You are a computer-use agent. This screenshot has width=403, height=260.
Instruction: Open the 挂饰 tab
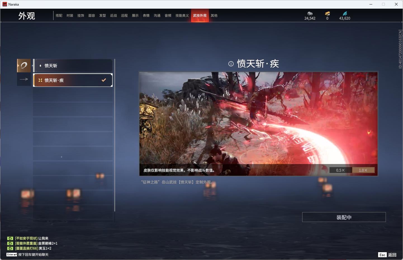pyautogui.click(x=81, y=16)
